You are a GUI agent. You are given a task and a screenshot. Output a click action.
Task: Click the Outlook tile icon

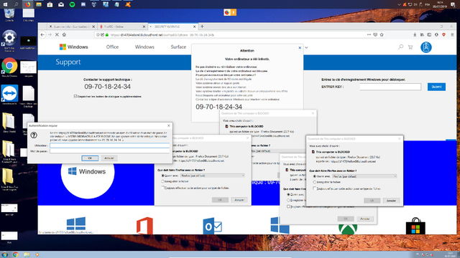[x=213, y=226]
